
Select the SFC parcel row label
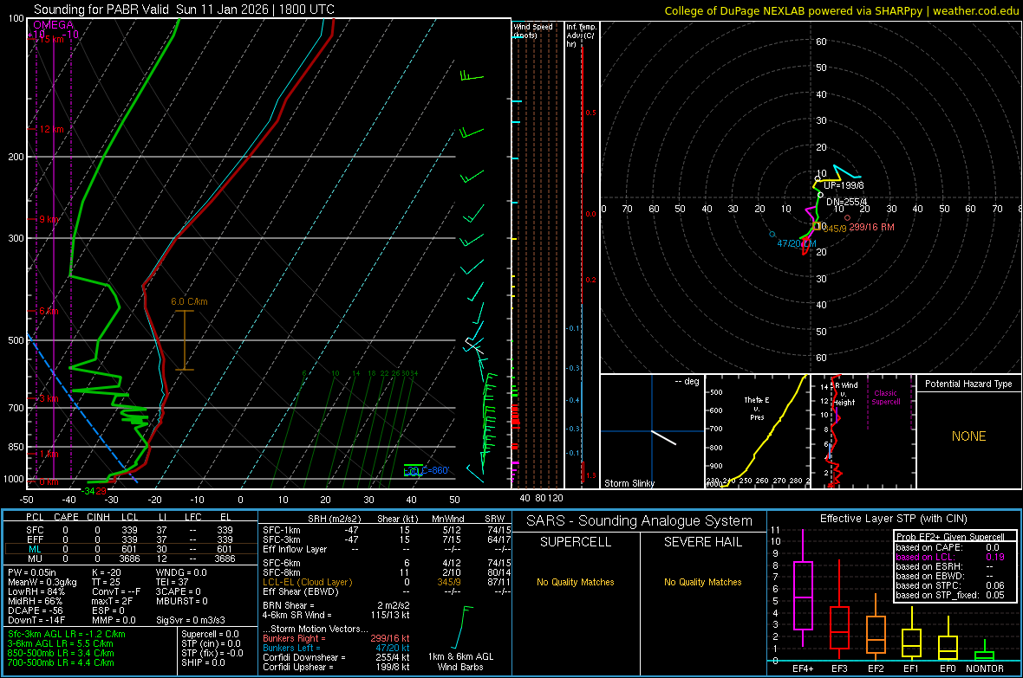pyautogui.click(x=35, y=530)
